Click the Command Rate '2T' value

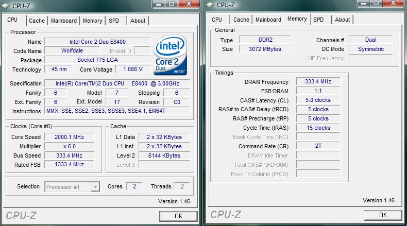318,146
